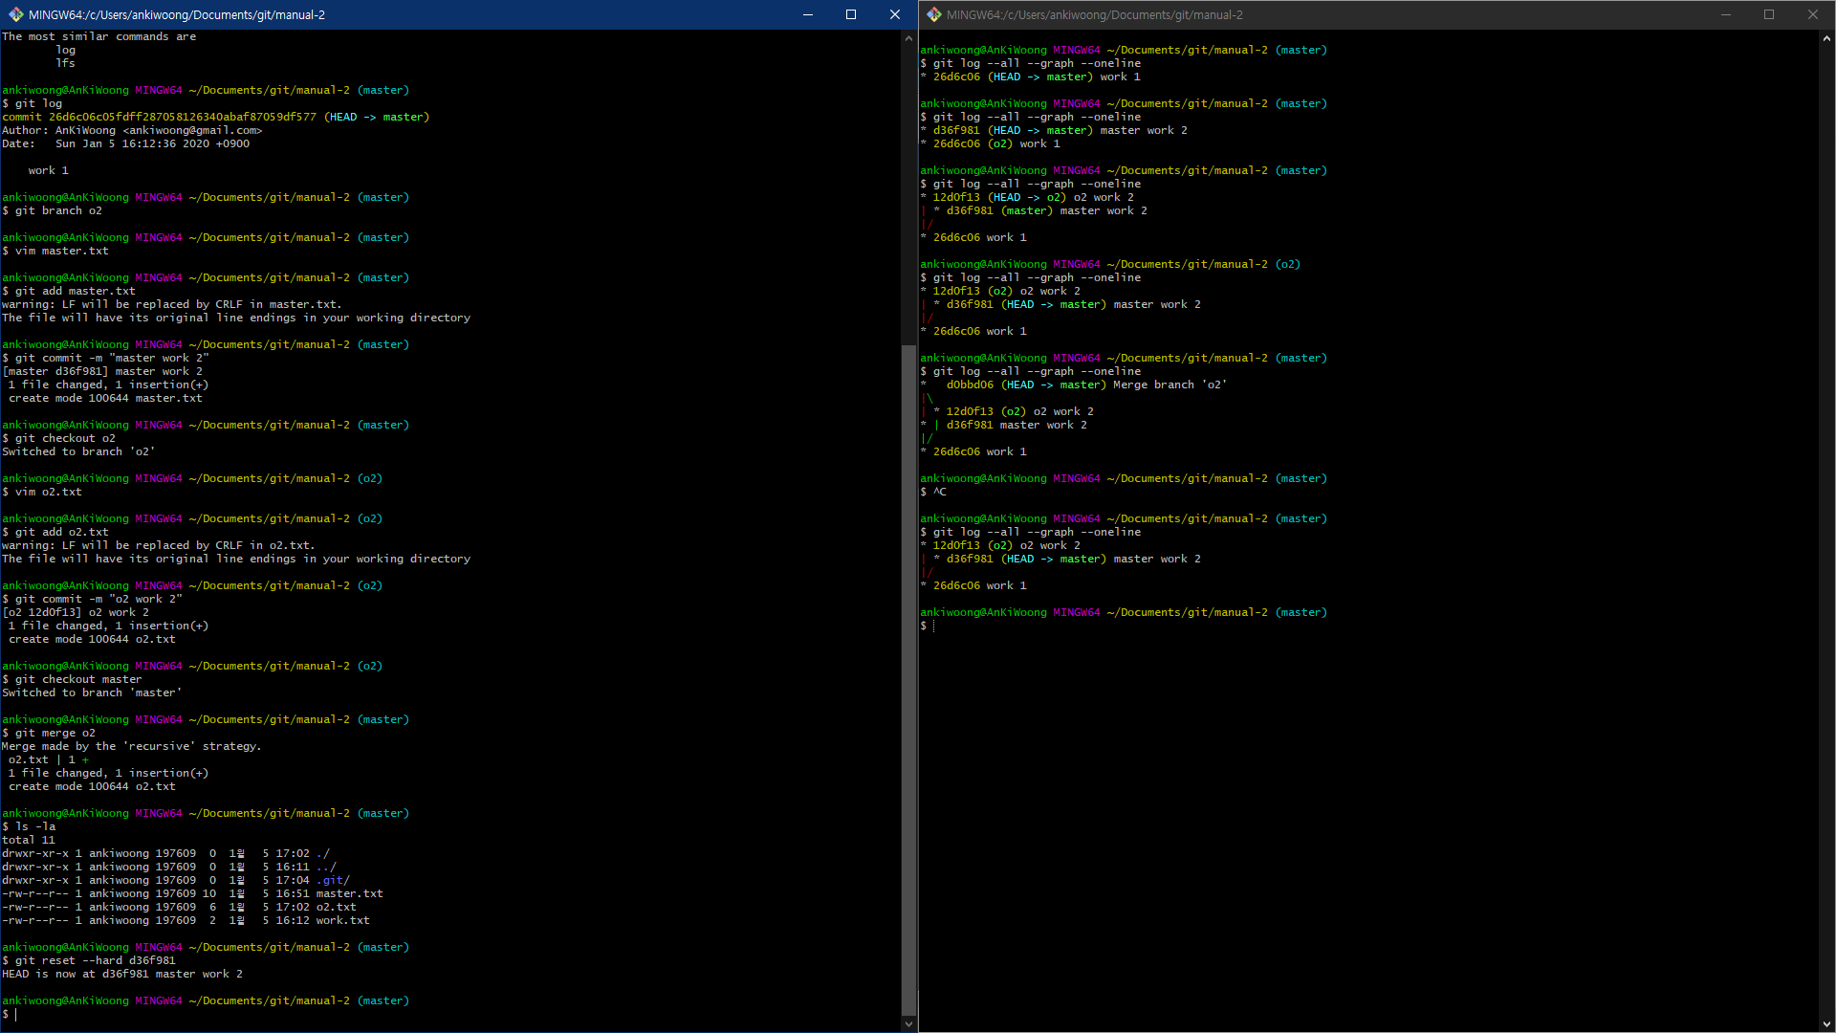This screenshot has width=1836, height=1033.
Task: Click the right terminal scrollbar up arrow
Action: click(x=1826, y=38)
